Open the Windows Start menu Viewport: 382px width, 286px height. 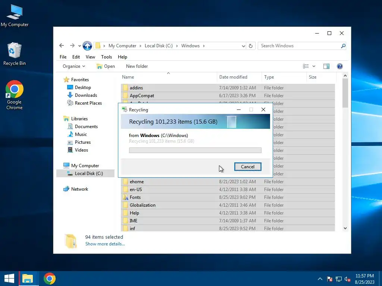pyautogui.click(x=9, y=279)
